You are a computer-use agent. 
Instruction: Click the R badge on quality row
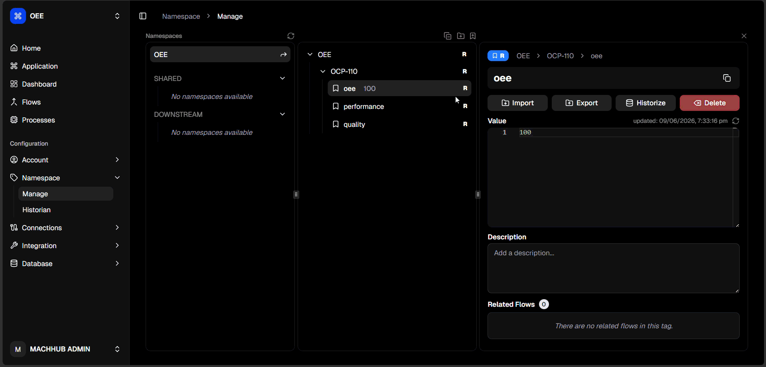pos(465,124)
